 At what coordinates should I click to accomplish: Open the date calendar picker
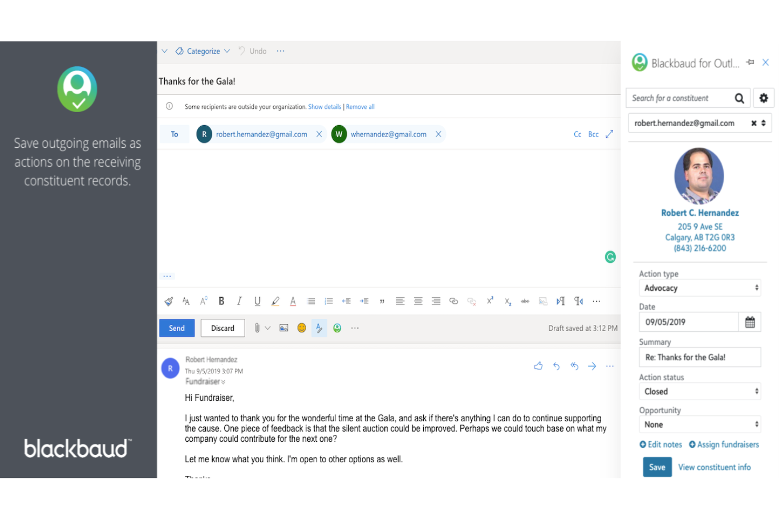[750, 322]
